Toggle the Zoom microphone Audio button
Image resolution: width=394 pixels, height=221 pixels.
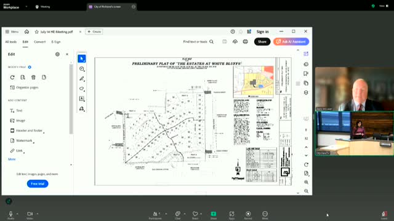(11, 215)
